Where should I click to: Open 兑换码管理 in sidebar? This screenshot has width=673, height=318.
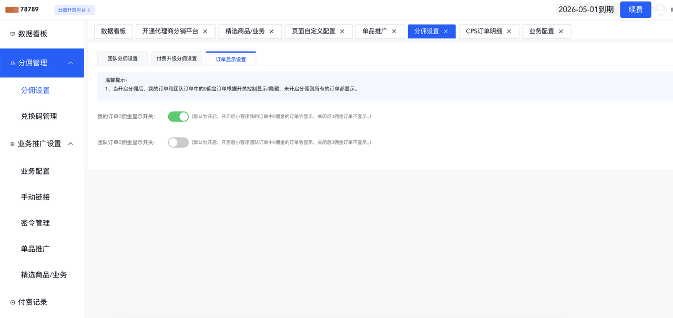coord(39,116)
